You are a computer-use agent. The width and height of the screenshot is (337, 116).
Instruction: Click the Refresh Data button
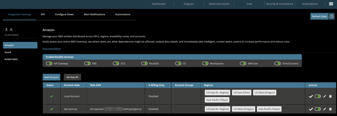pyautogui.click(x=319, y=16)
